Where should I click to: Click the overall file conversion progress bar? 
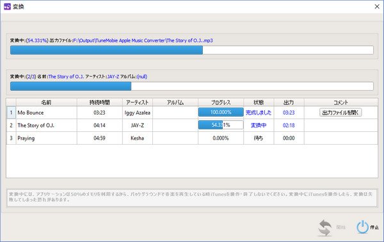pos(192,50)
